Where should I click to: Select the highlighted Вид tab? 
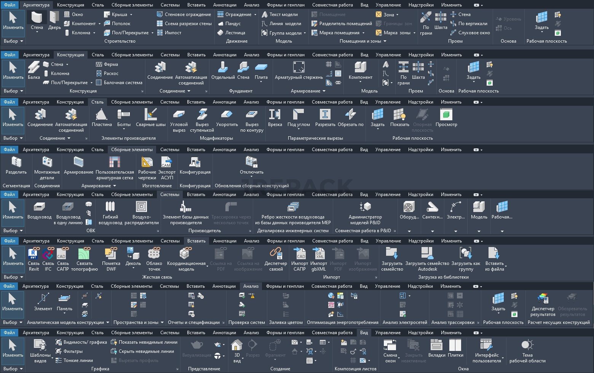tap(364, 333)
